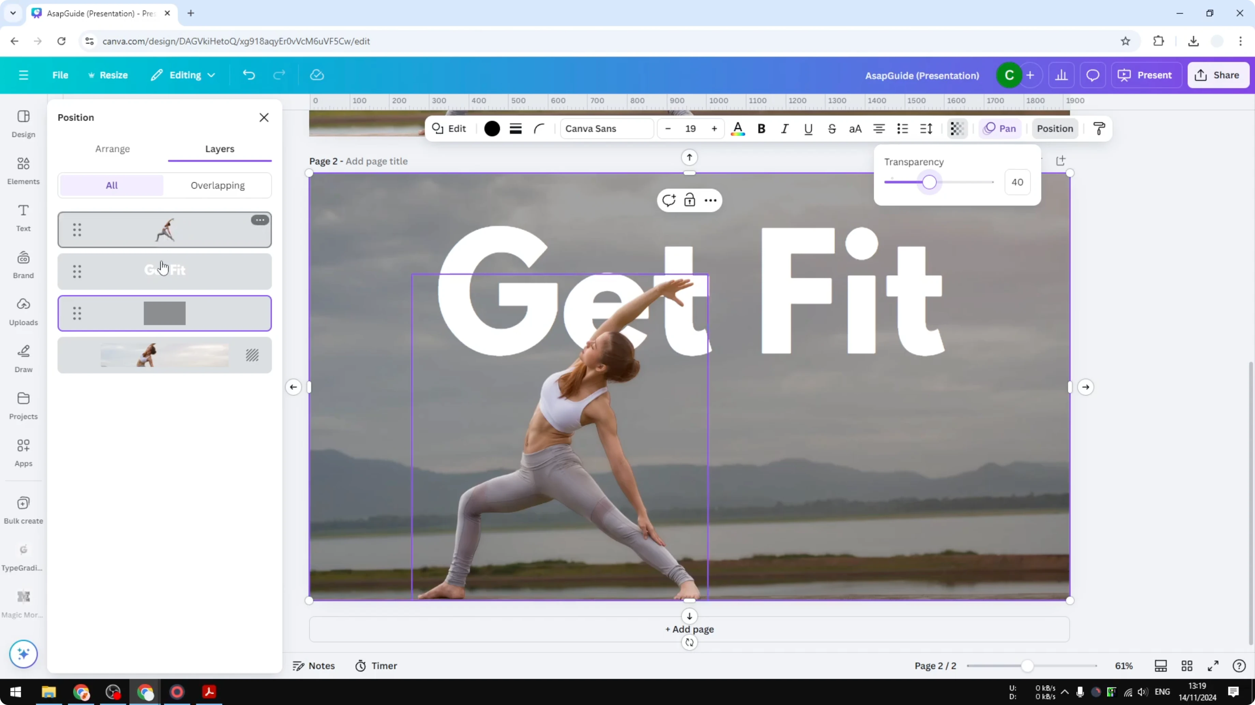
Task: Open the File menu
Action: pyautogui.click(x=60, y=75)
